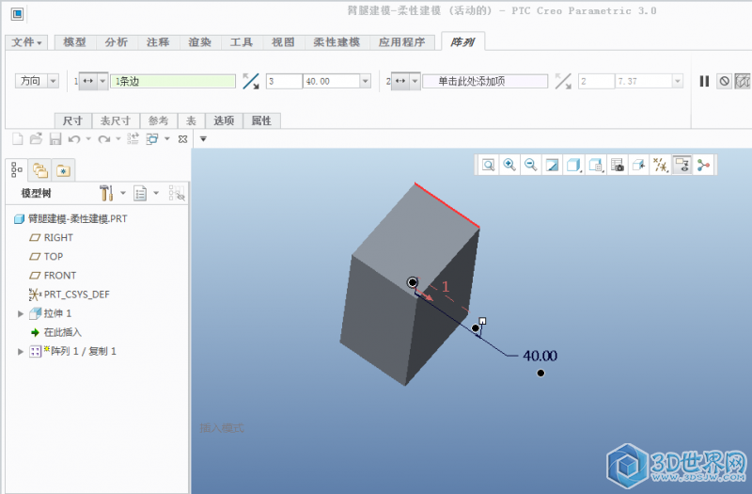Viewport: 752px width, 494px height.
Task: Open the 表尺寸 panel tab
Action: 116,121
